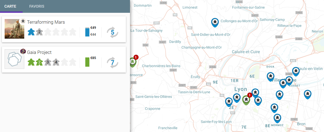Open the Terraforming Mars title link
The height and width of the screenshot is (132, 324).
46,22
